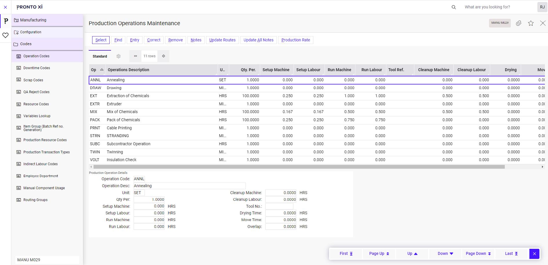Image resolution: width=548 pixels, height=265 pixels.
Task: Open the RJ user avatar menu
Action: 542,7
